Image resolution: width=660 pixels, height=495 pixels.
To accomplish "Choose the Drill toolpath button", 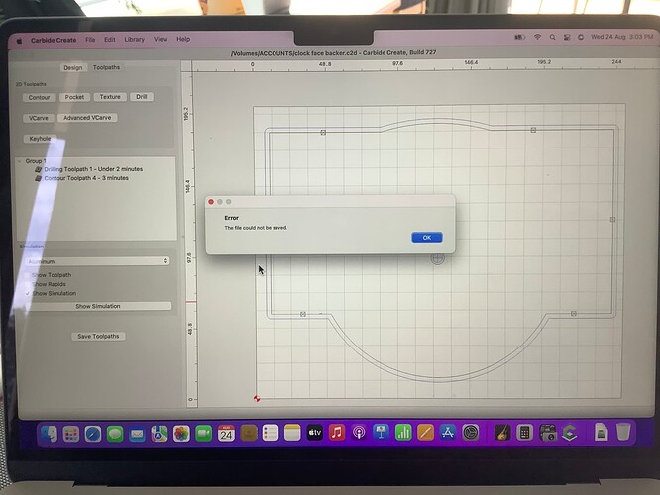I will tap(142, 97).
